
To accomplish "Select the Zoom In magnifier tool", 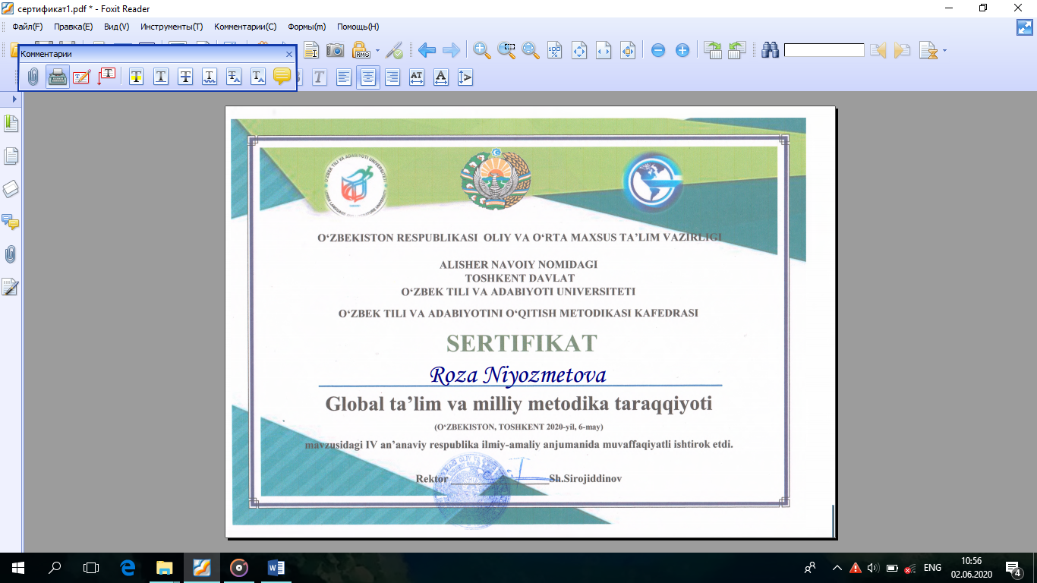I will [481, 51].
